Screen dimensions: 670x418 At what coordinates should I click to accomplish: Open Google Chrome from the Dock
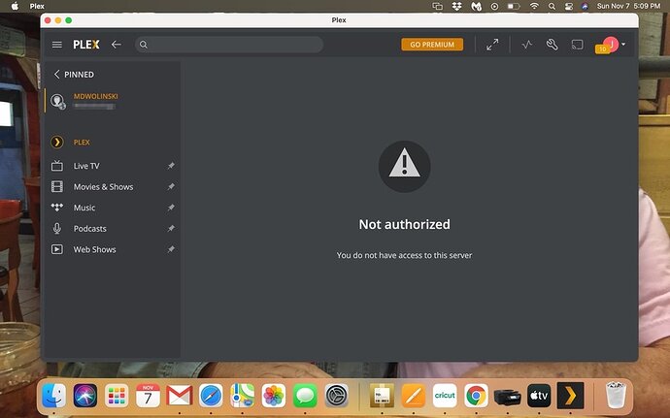(476, 396)
